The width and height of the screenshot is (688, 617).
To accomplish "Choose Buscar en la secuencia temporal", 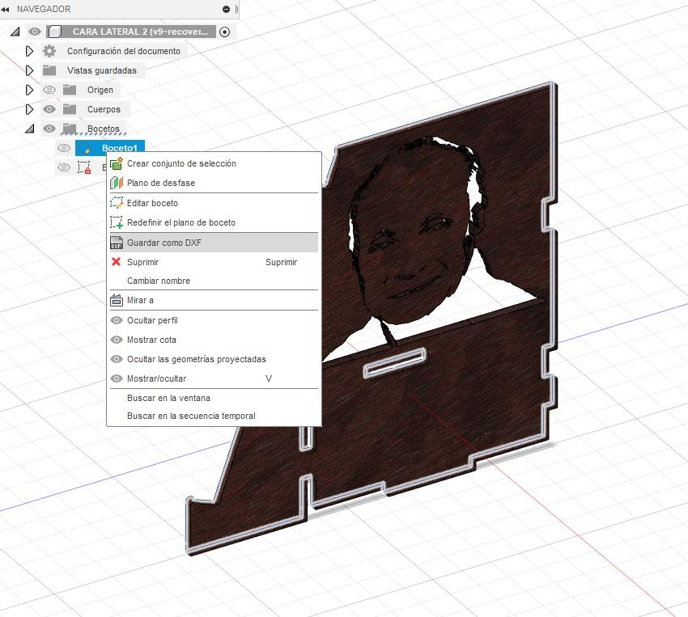I will point(214,416).
